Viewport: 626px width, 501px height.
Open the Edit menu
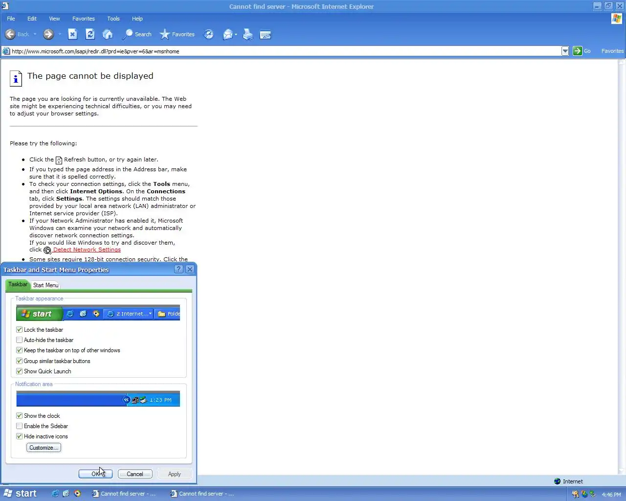pos(32,19)
